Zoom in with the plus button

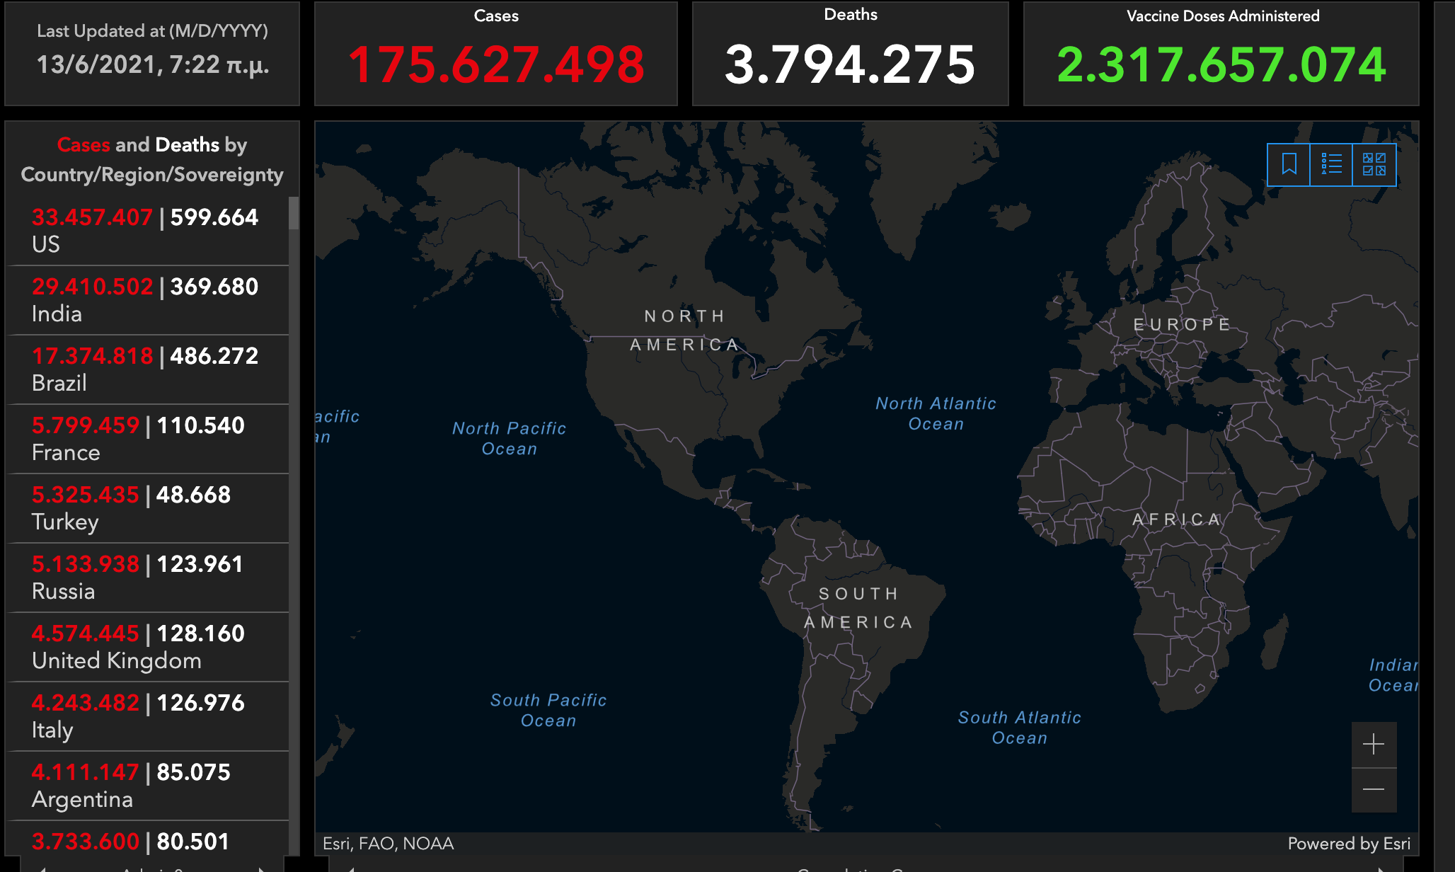[x=1374, y=745]
